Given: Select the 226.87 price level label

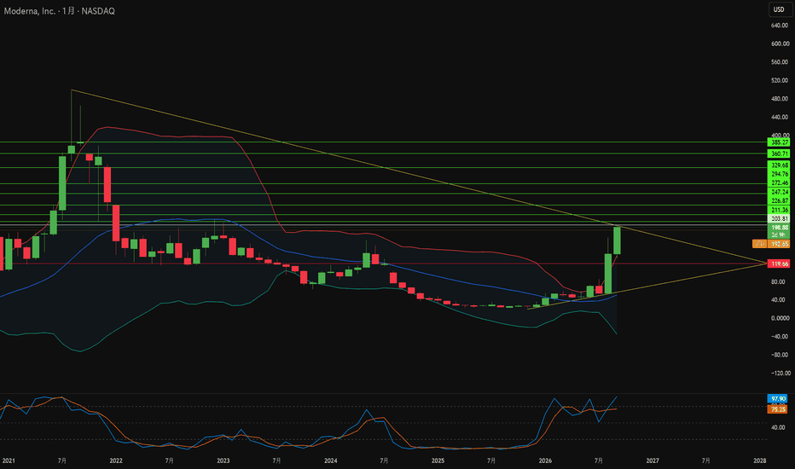Looking at the screenshot, I should pyautogui.click(x=779, y=200).
